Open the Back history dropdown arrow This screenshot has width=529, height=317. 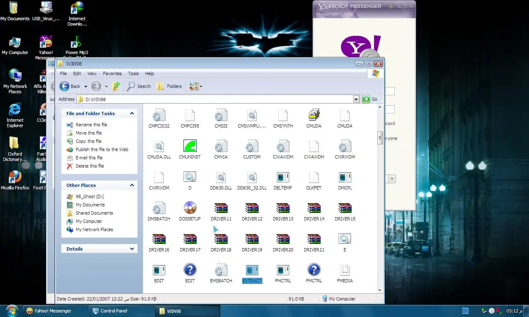point(86,87)
